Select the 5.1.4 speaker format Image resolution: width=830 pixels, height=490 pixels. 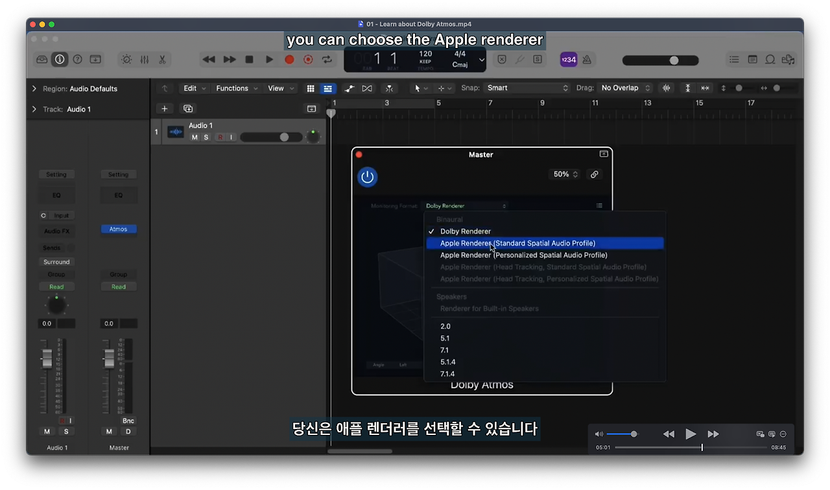(545, 362)
